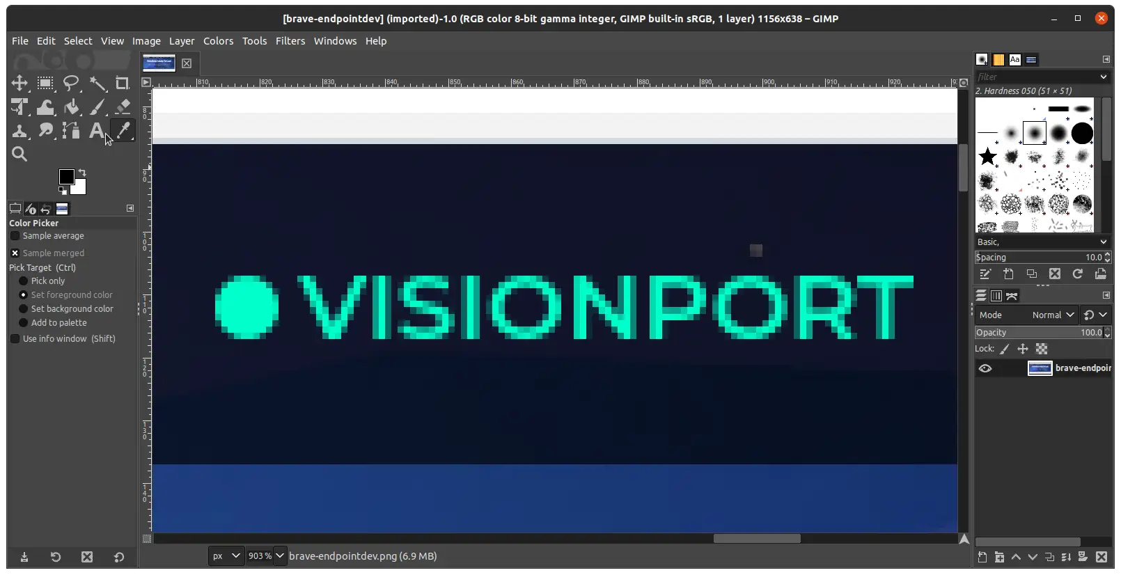Open the ruler unit px dropdown
The image size is (1121, 575).
(226, 556)
